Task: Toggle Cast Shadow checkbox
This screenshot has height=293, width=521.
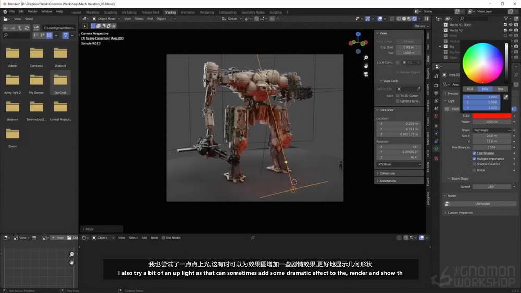Action: click(474, 154)
